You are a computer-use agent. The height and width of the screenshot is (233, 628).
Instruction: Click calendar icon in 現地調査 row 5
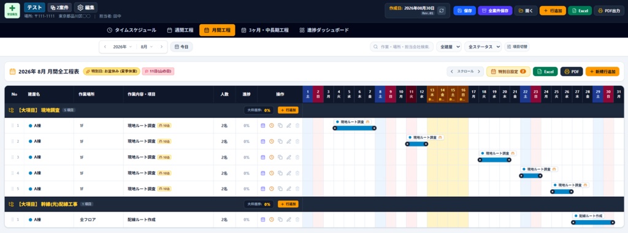(x=263, y=189)
